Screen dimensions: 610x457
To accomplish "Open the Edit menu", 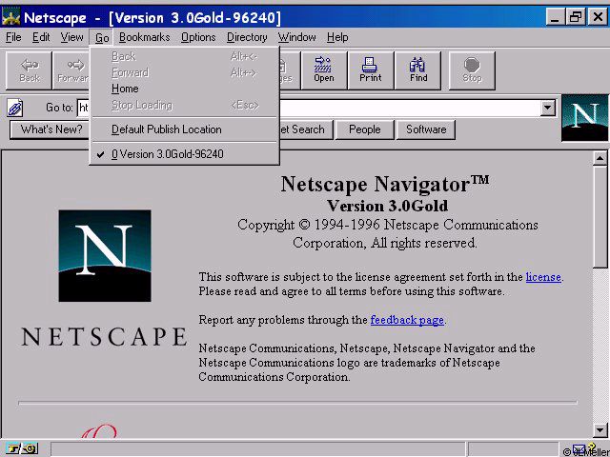I will pos(41,37).
